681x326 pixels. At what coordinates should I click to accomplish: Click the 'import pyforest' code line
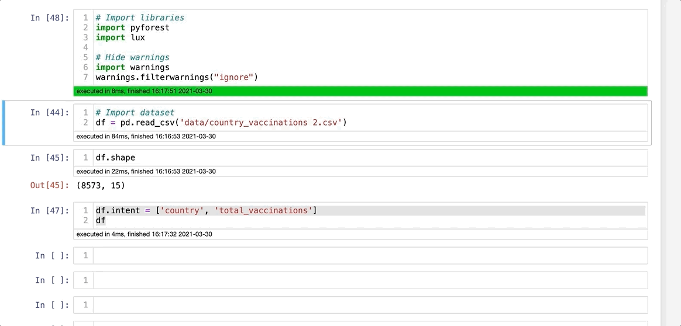pos(132,27)
